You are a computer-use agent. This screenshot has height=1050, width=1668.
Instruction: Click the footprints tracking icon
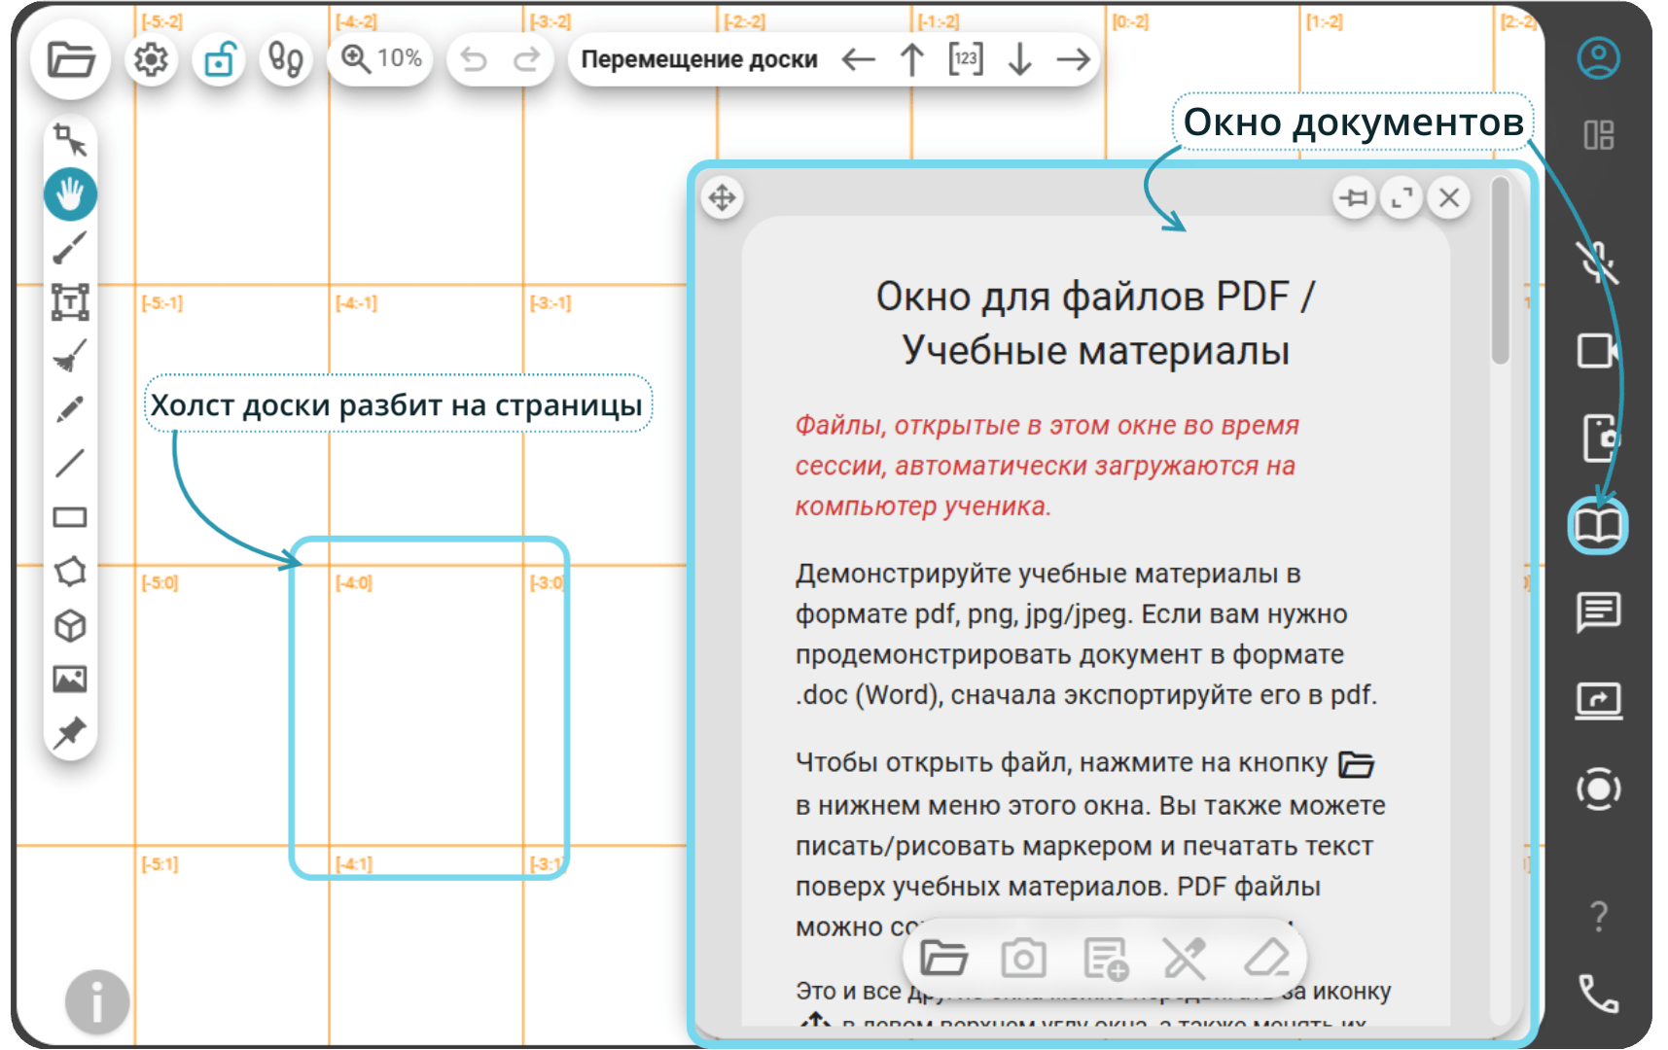tap(286, 60)
